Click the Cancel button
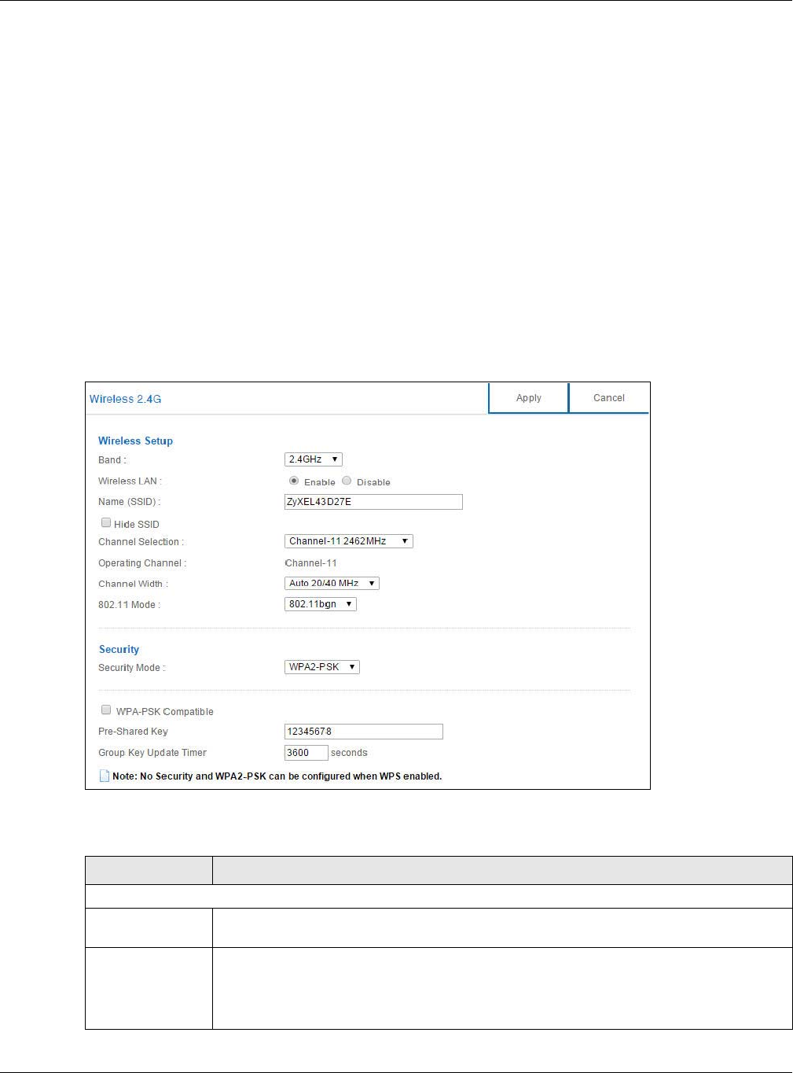The image size is (793, 1073). coord(609,398)
